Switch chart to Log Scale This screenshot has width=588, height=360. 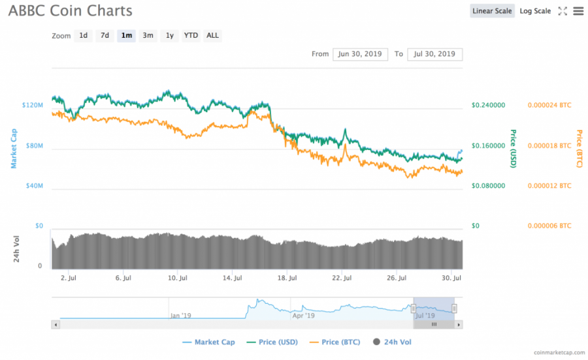point(535,11)
